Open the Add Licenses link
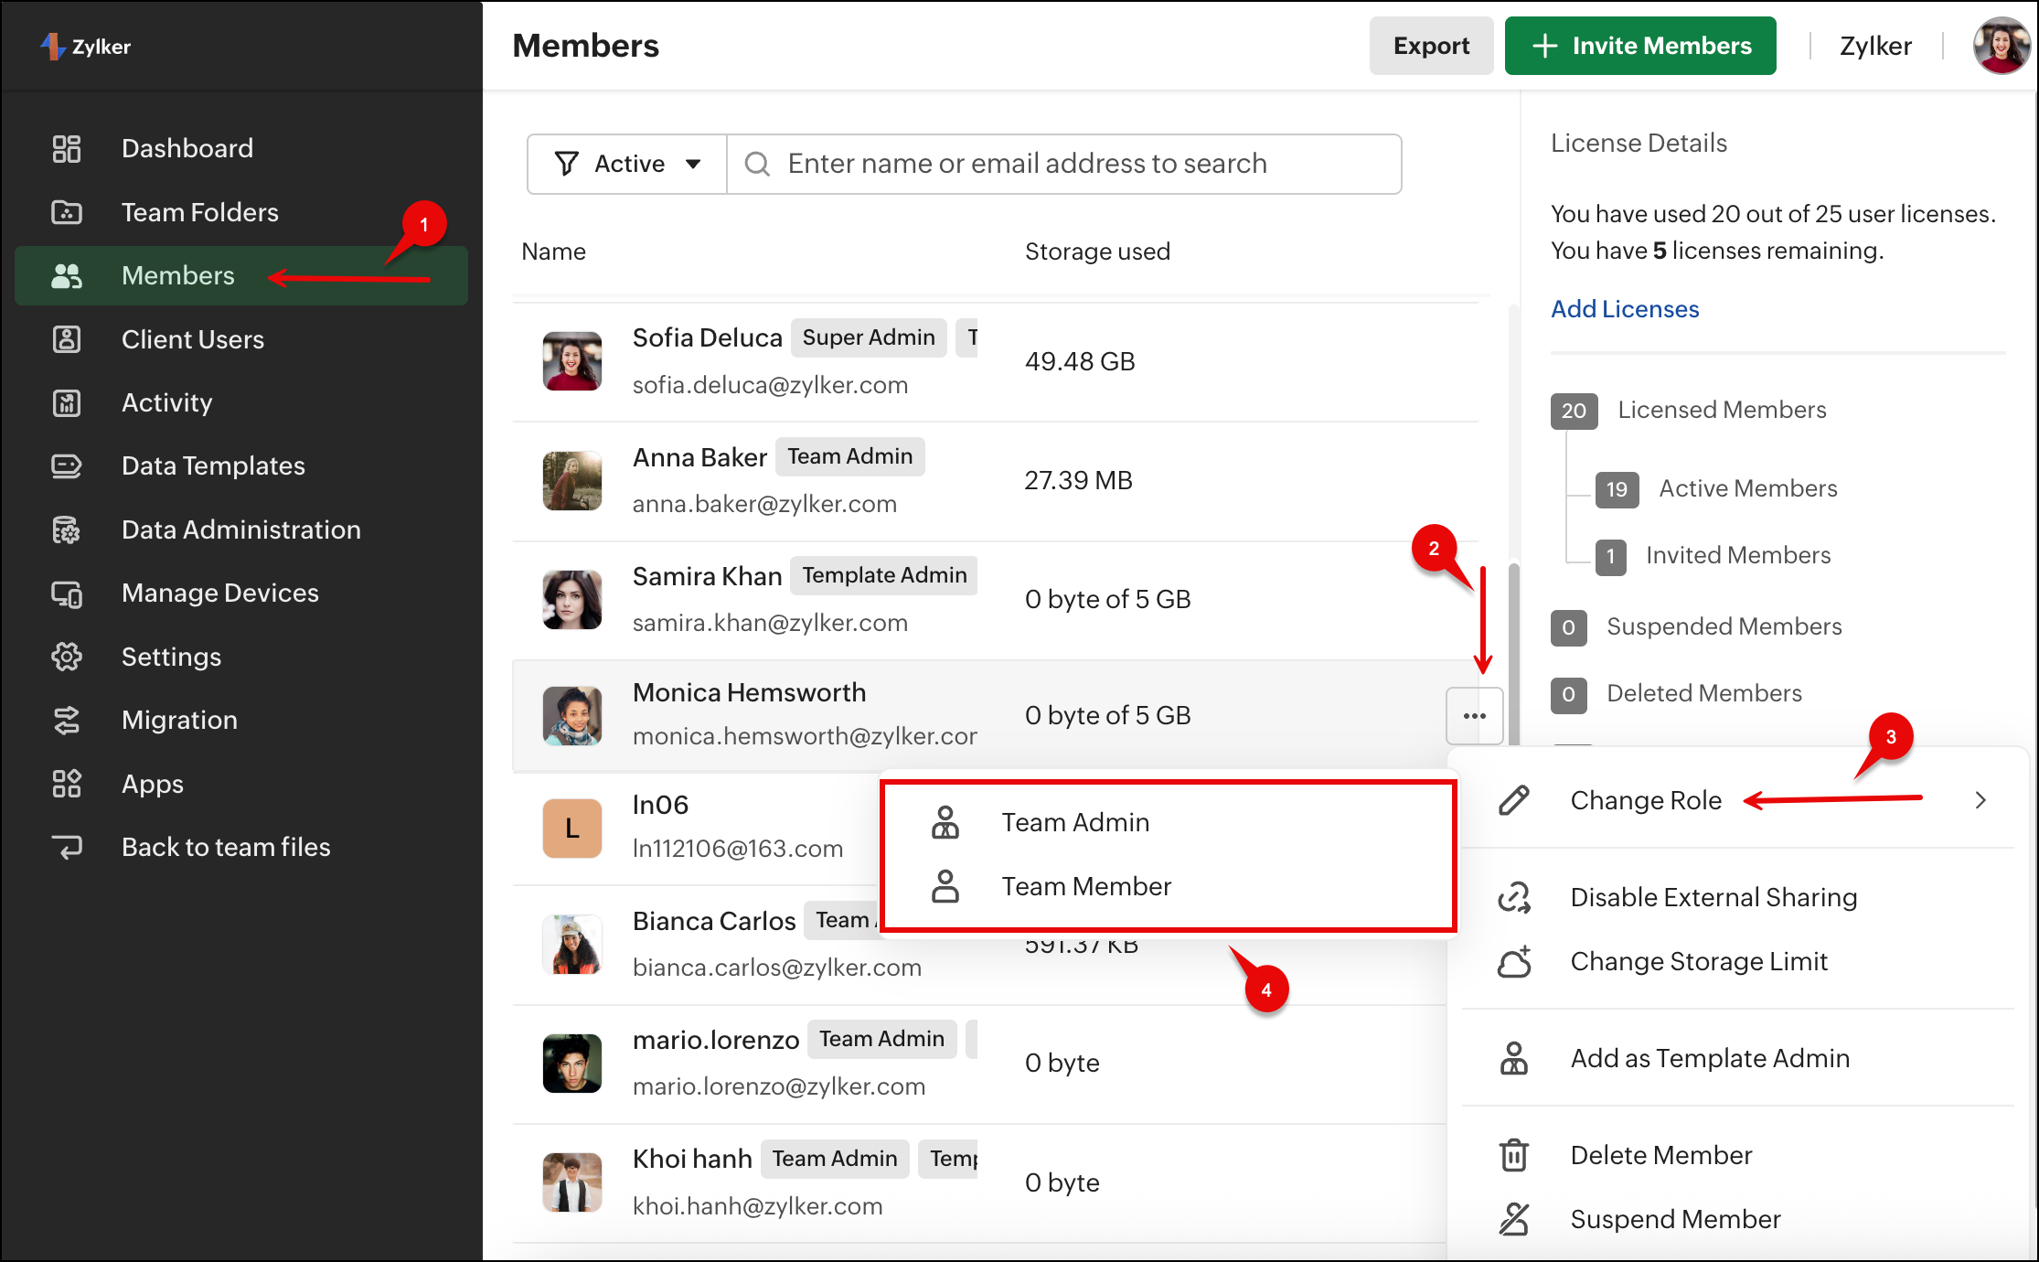Viewport: 2039px width, 1262px height. [1625, 309]
